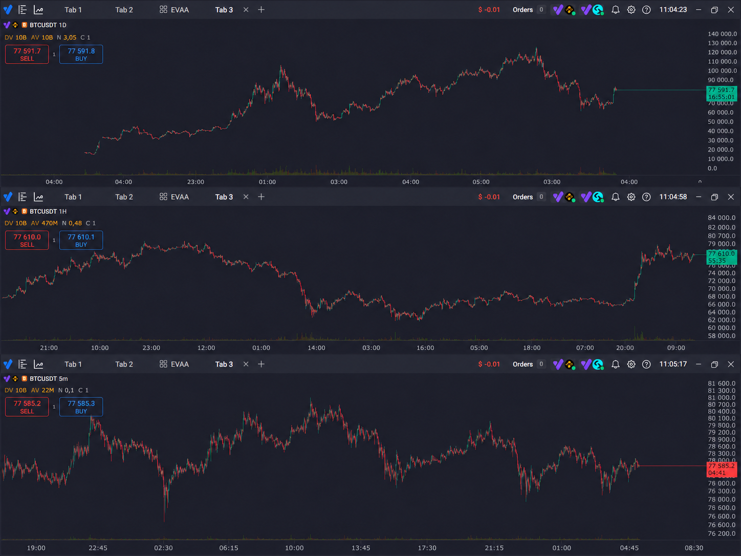741x556 pixels.
Task: Open the list panel icon in 5m window
Action: pos(23,364)
